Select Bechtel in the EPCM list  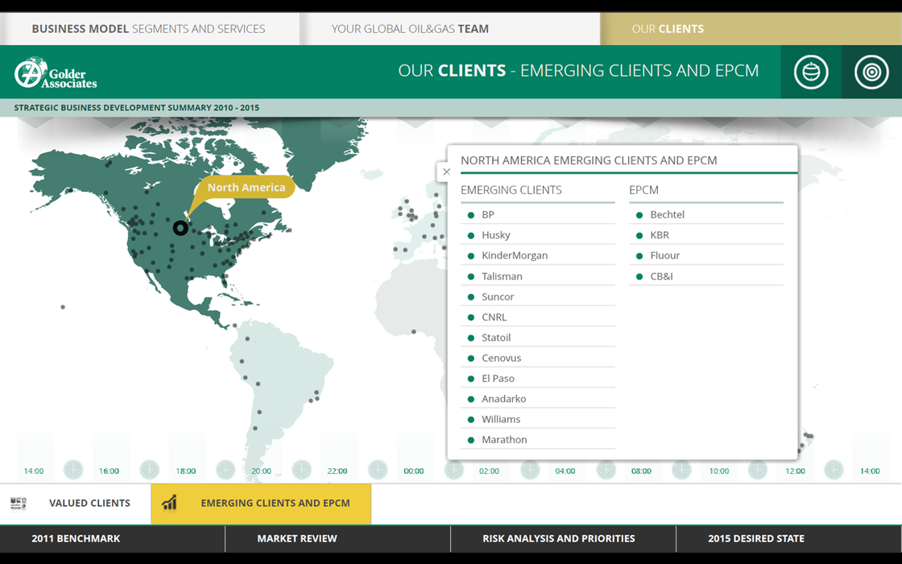tap(667, 214)
